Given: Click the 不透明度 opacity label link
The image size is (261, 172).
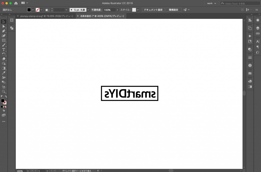Looking at the screenshot, I should click(97, 10).
